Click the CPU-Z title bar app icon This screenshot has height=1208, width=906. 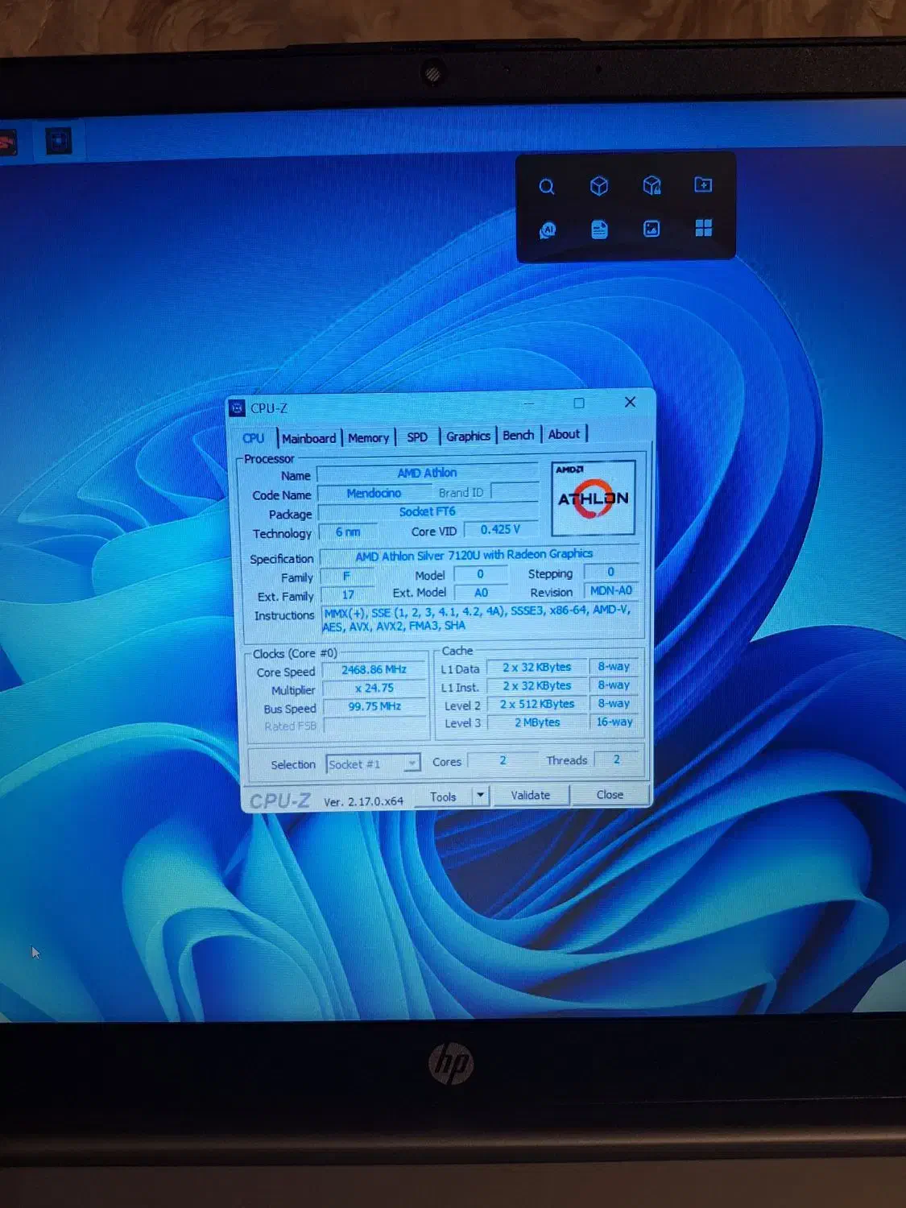[238, 408]
